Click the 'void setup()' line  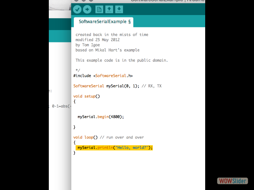click(87, 96)
